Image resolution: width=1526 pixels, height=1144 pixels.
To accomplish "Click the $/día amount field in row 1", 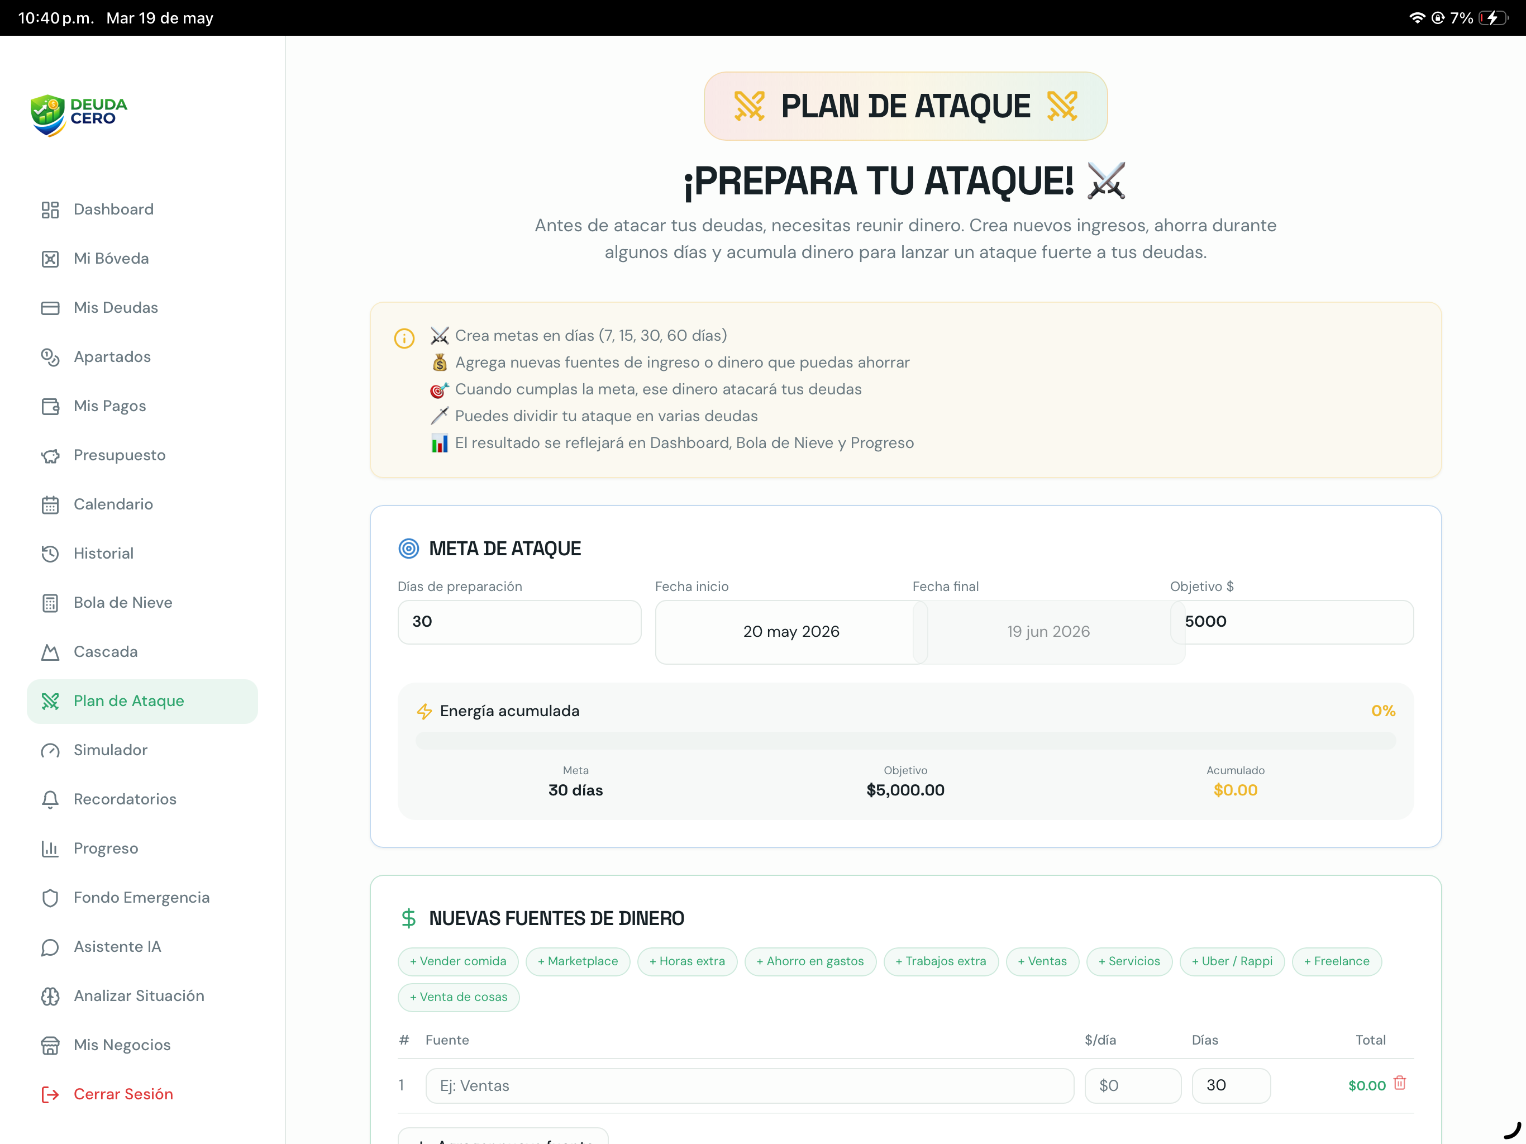I will tap(1133, 1086).
